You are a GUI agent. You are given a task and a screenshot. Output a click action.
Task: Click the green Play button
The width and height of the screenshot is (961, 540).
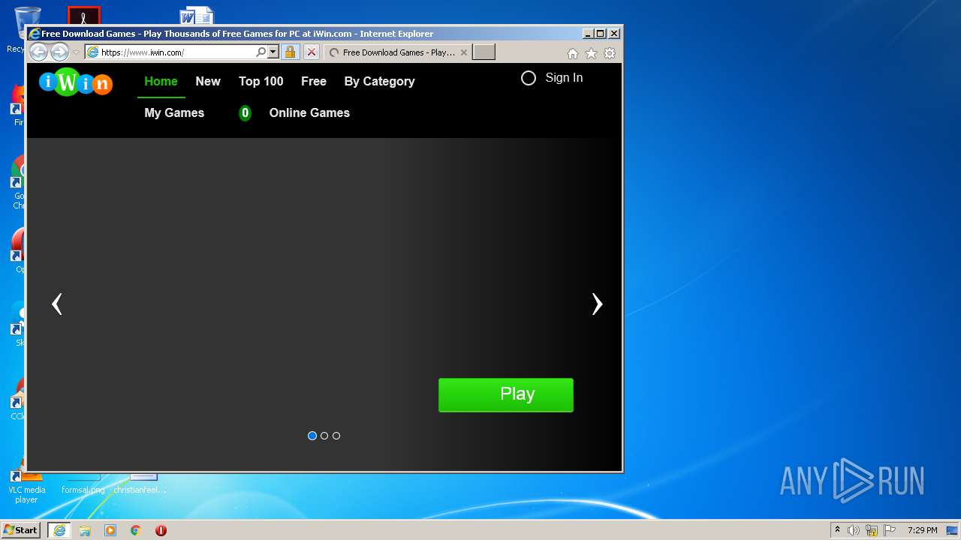click(x=506, y=394)
